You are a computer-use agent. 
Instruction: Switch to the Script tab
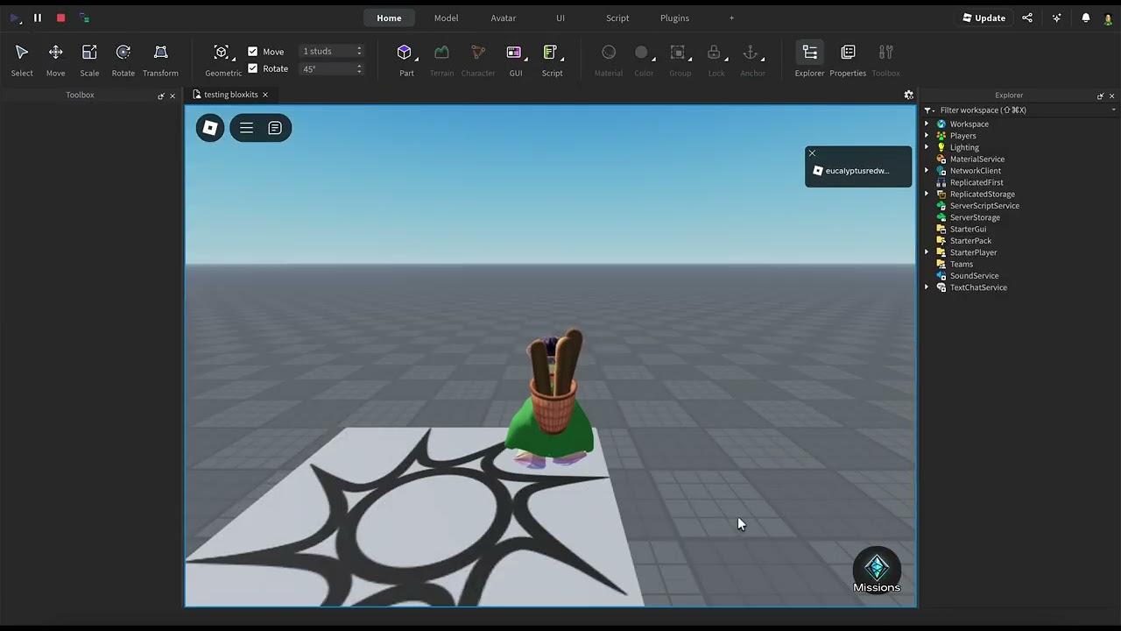pyautogui.click(x=617, y=18)
